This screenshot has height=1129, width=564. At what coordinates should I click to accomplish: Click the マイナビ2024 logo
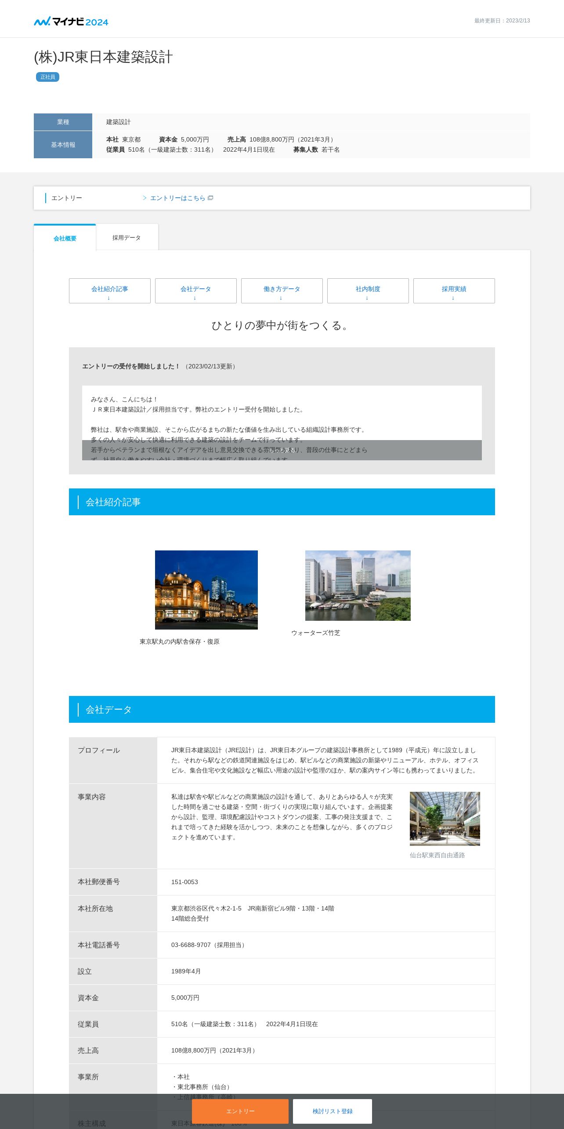71,21
